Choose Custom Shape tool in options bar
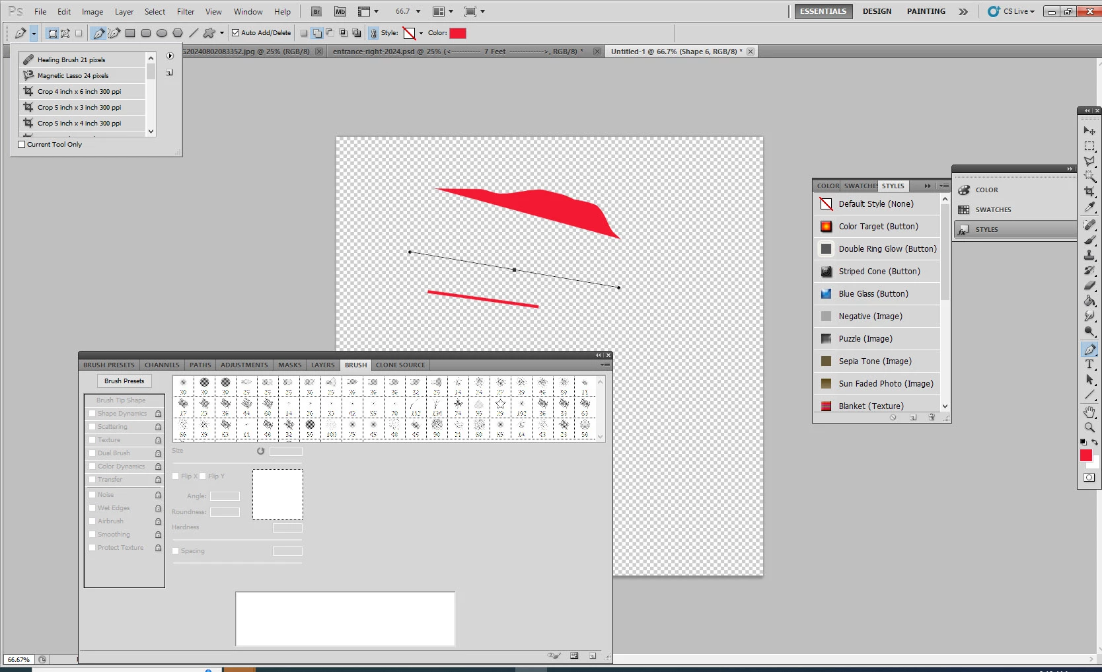The image size is (1102, 672). pyautogui.click(x=209, y=33)
